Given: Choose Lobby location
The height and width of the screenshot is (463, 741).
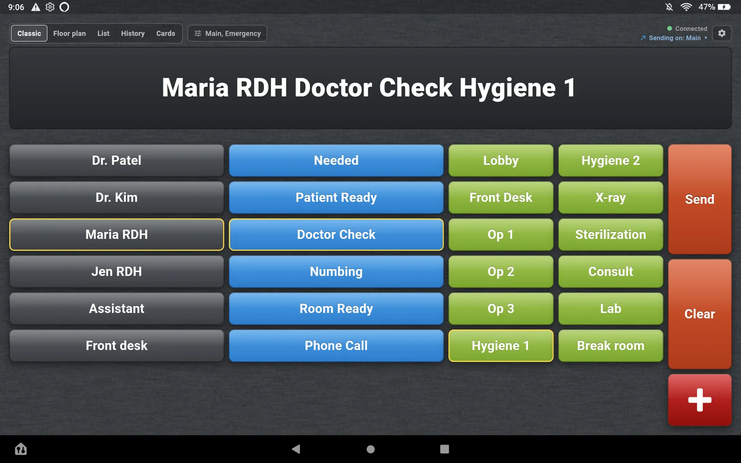Looking at the screenshot, I should click(x=501, y=160).
